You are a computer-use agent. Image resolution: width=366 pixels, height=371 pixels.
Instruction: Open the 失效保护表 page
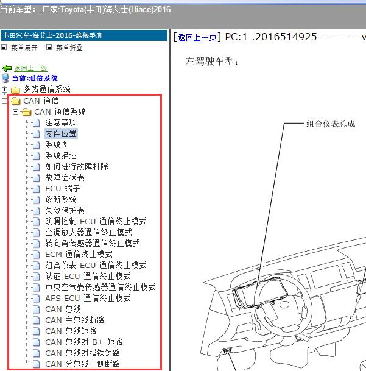tap(65, 210)
